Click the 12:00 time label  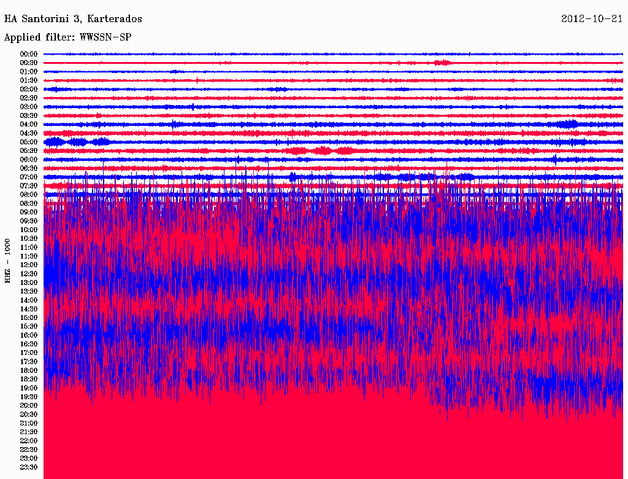coord(29,265)
